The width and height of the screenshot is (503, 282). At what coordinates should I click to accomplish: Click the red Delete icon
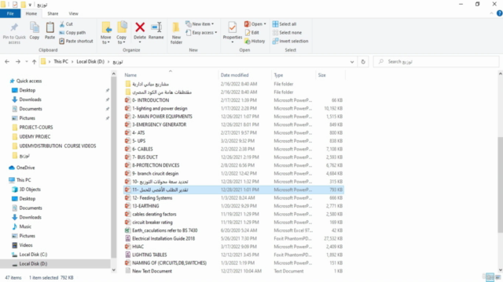tap(140, 27)
